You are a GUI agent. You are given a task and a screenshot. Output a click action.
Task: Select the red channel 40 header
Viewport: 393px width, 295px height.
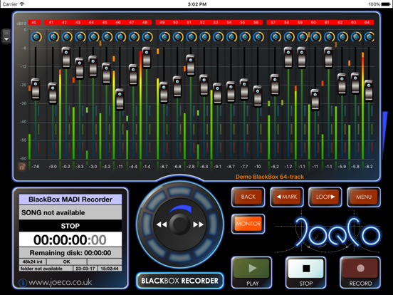pyautogui.click(x=34, y=22)
